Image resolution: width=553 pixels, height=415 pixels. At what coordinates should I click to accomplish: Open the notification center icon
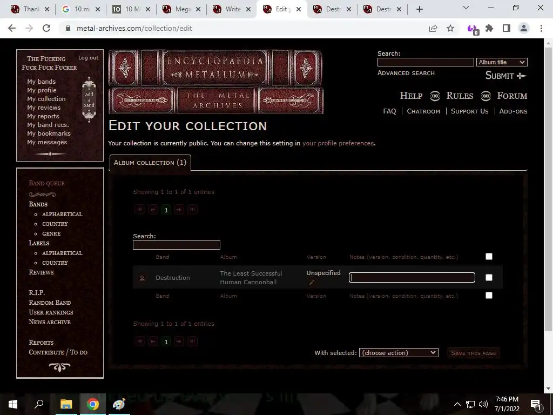tap(536, 404)
